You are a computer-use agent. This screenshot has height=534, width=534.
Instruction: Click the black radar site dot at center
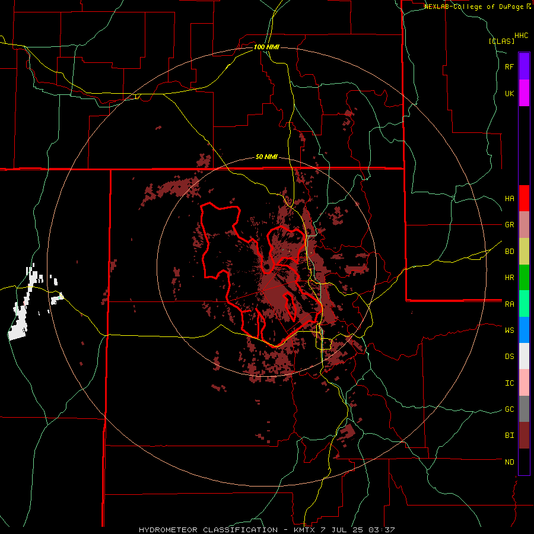[x=267, y=266]
